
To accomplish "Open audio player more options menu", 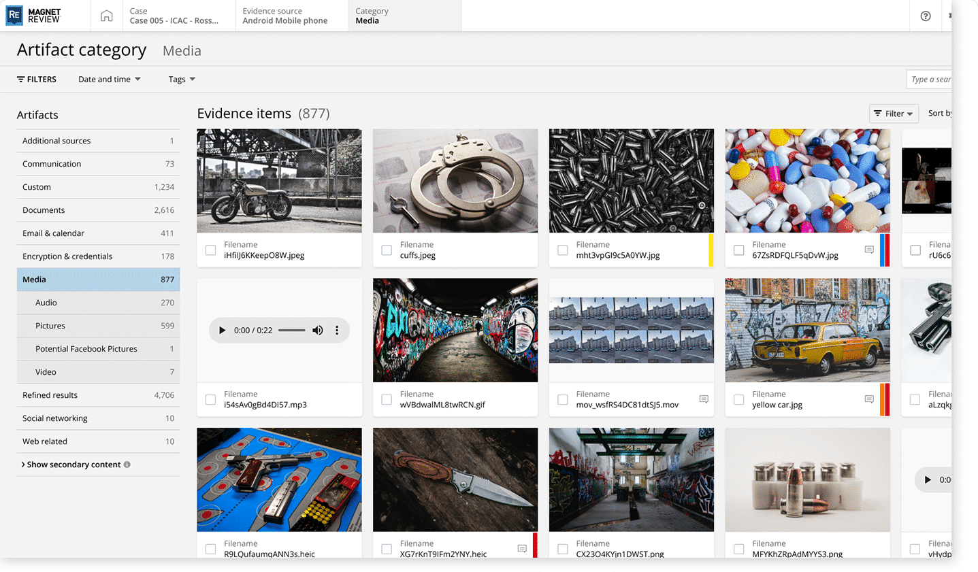I will tap(337, 331).
